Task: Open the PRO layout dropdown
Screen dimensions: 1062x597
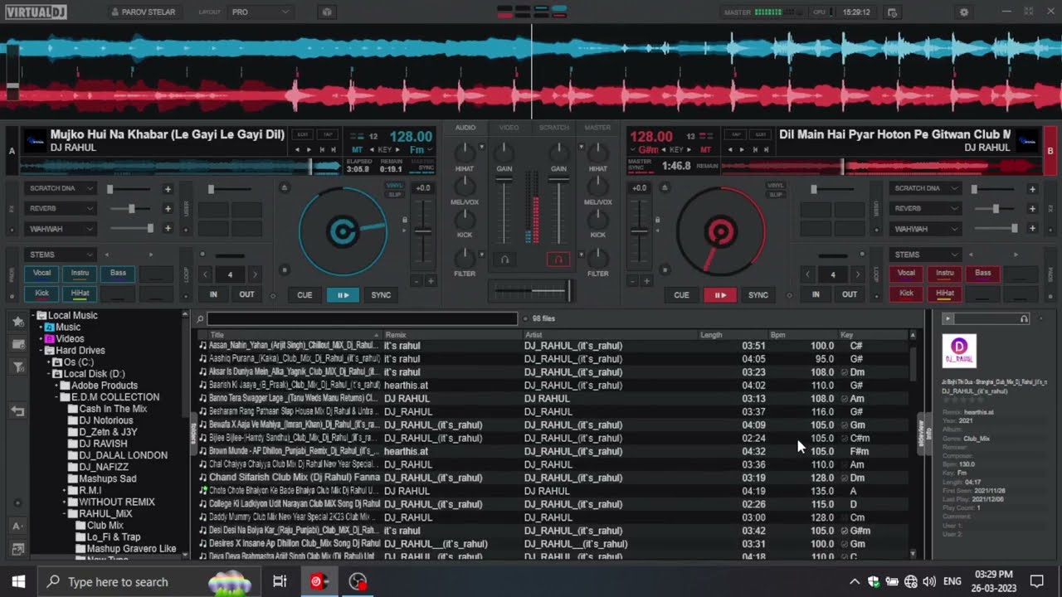Action: 260,12
